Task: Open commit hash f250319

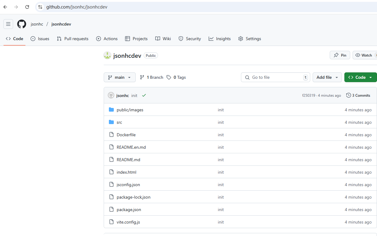Action: [x=309, y=95]
